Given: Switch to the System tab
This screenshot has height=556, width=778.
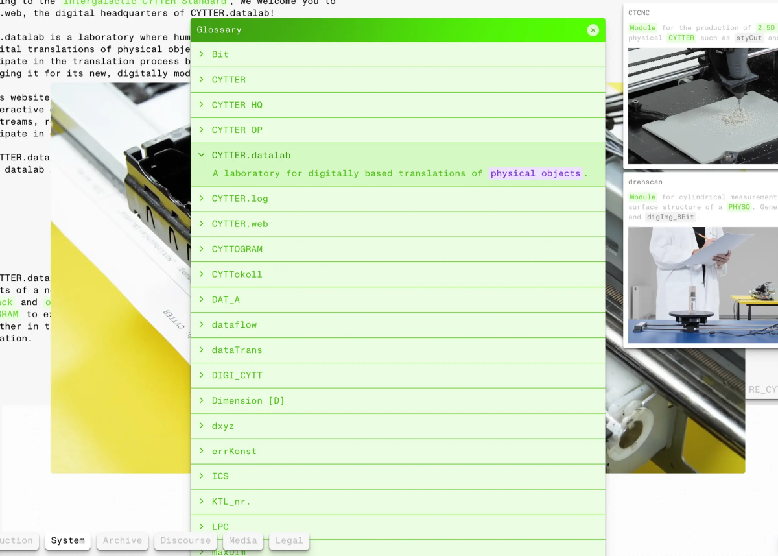Looking at the screenshot, I should (x=68, y=540).
